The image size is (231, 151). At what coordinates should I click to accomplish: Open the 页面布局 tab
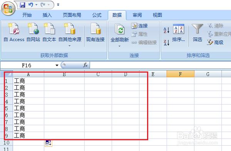coord(72,15)
